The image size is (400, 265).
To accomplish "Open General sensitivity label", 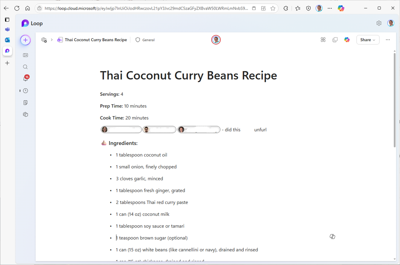I will click(x=145, y=40).
